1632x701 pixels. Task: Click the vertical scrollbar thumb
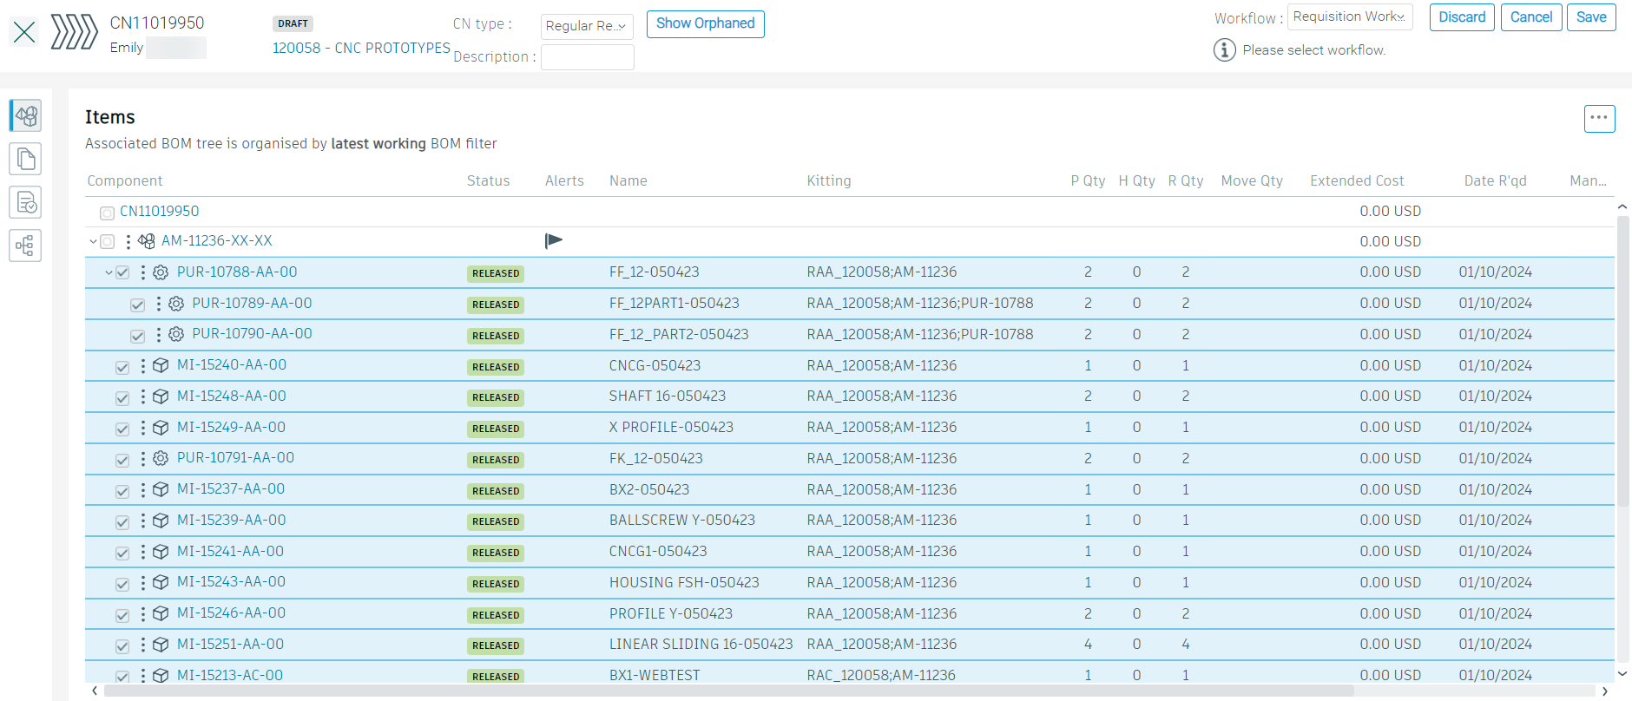click(x=1622, y=360)
